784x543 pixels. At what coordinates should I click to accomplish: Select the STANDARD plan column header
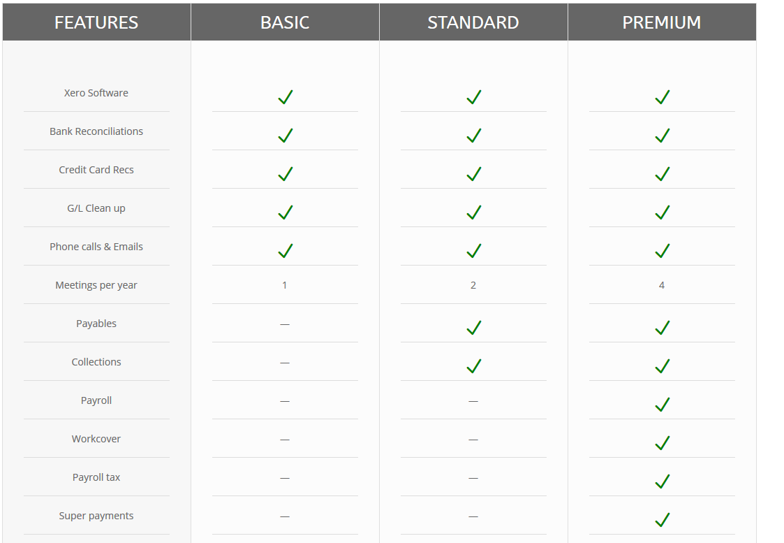[473, 22]
